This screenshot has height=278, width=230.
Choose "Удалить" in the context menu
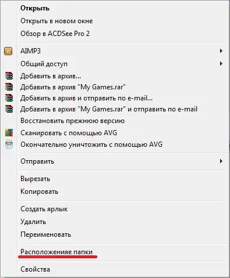[x=33, y=222]
